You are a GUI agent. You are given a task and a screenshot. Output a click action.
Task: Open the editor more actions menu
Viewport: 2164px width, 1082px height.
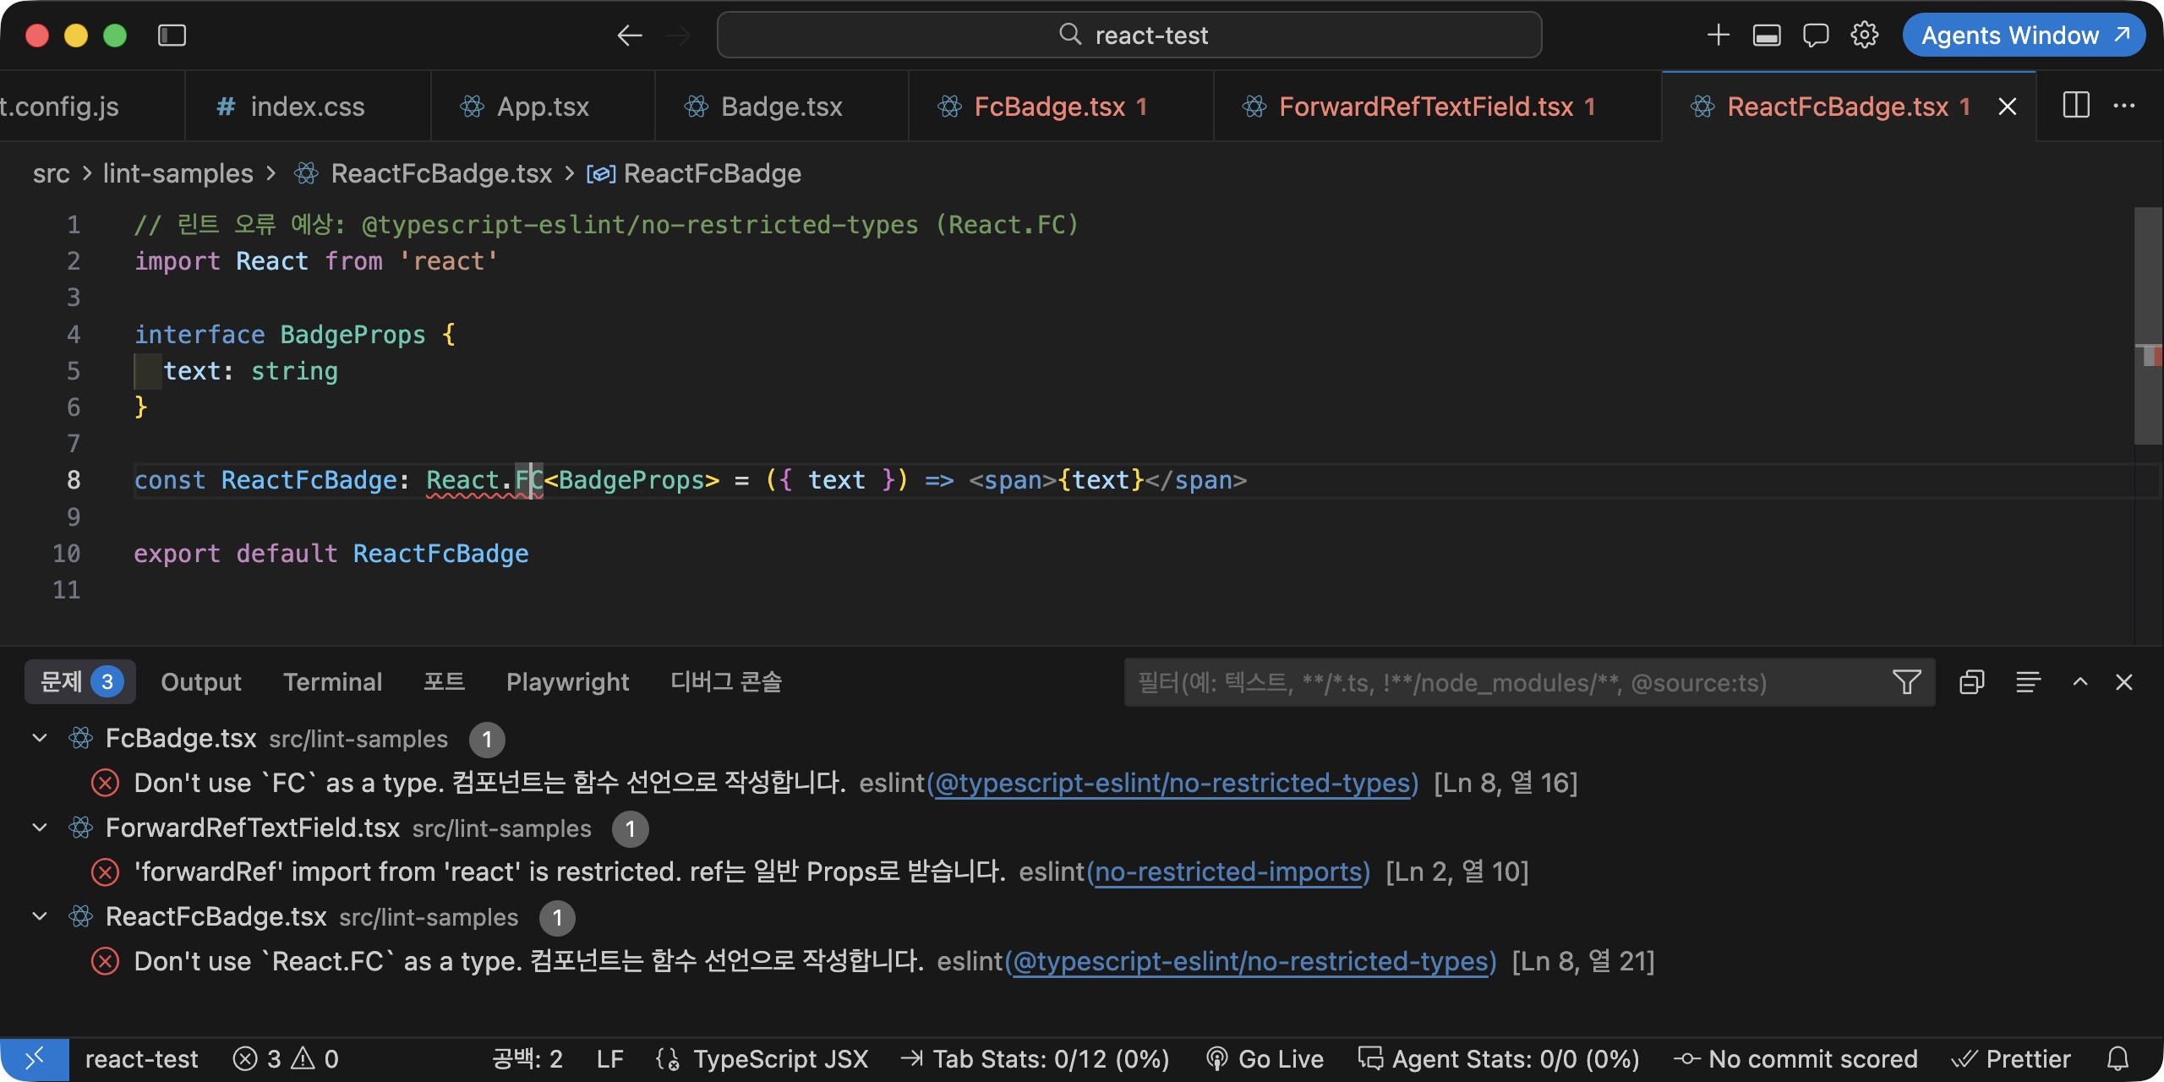[x=2124, y=107]
